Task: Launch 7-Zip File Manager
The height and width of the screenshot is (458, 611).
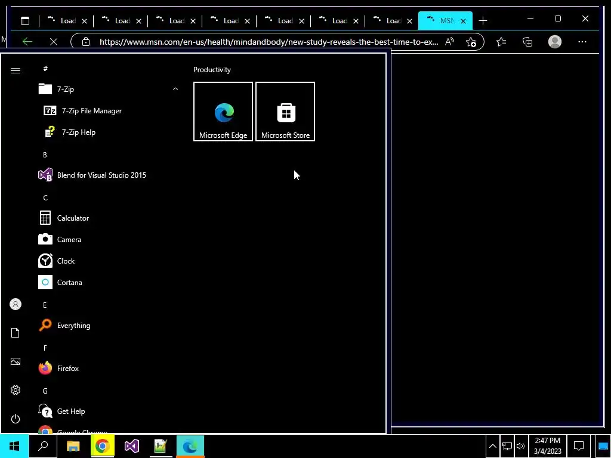Action: click(109, 110)
